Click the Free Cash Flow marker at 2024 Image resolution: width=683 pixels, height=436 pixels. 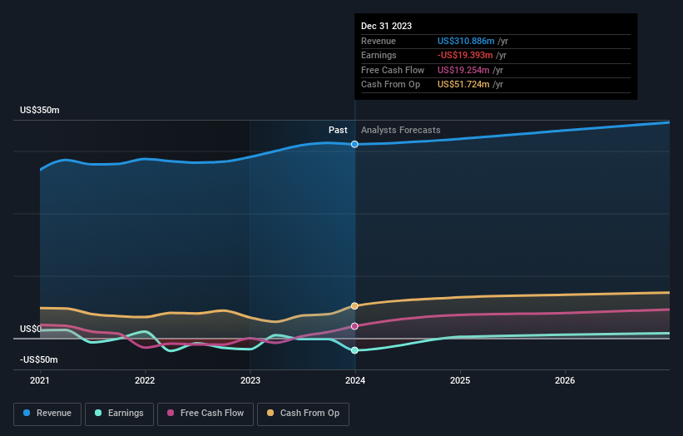(354, 326)
